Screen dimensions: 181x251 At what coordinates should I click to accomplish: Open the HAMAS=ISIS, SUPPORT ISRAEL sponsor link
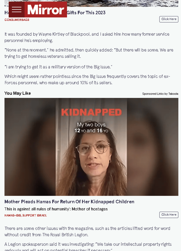coord(26,216)
